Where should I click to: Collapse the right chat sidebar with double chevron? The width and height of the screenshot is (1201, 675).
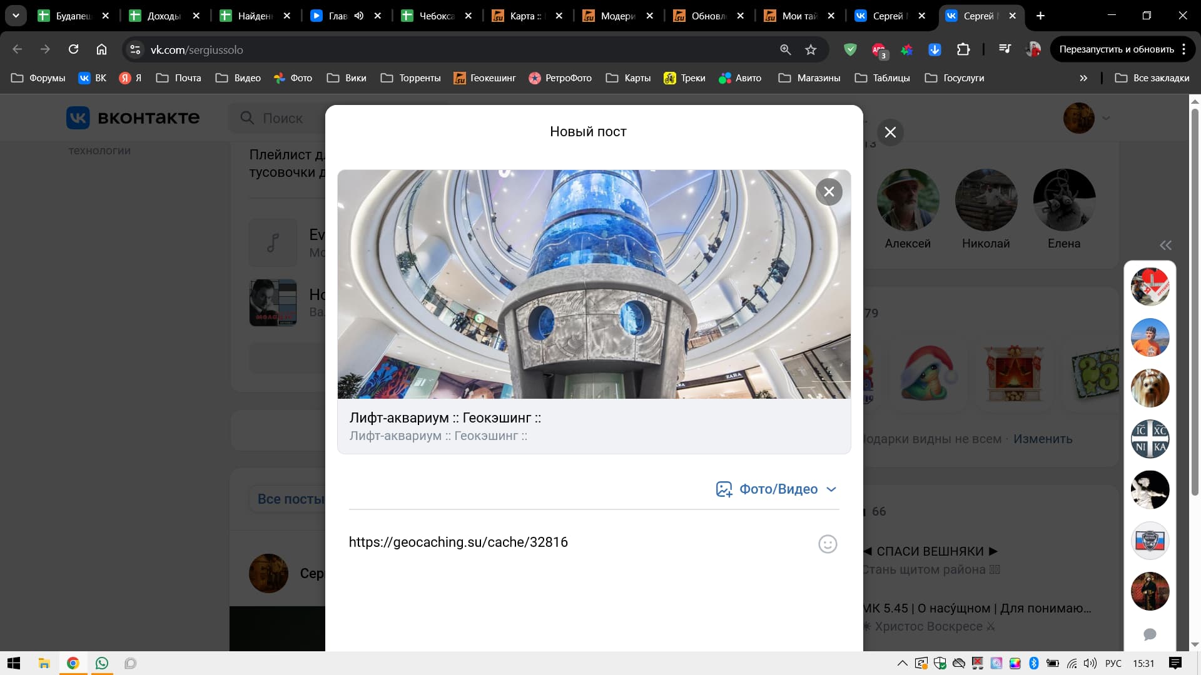coord(1165,245)
